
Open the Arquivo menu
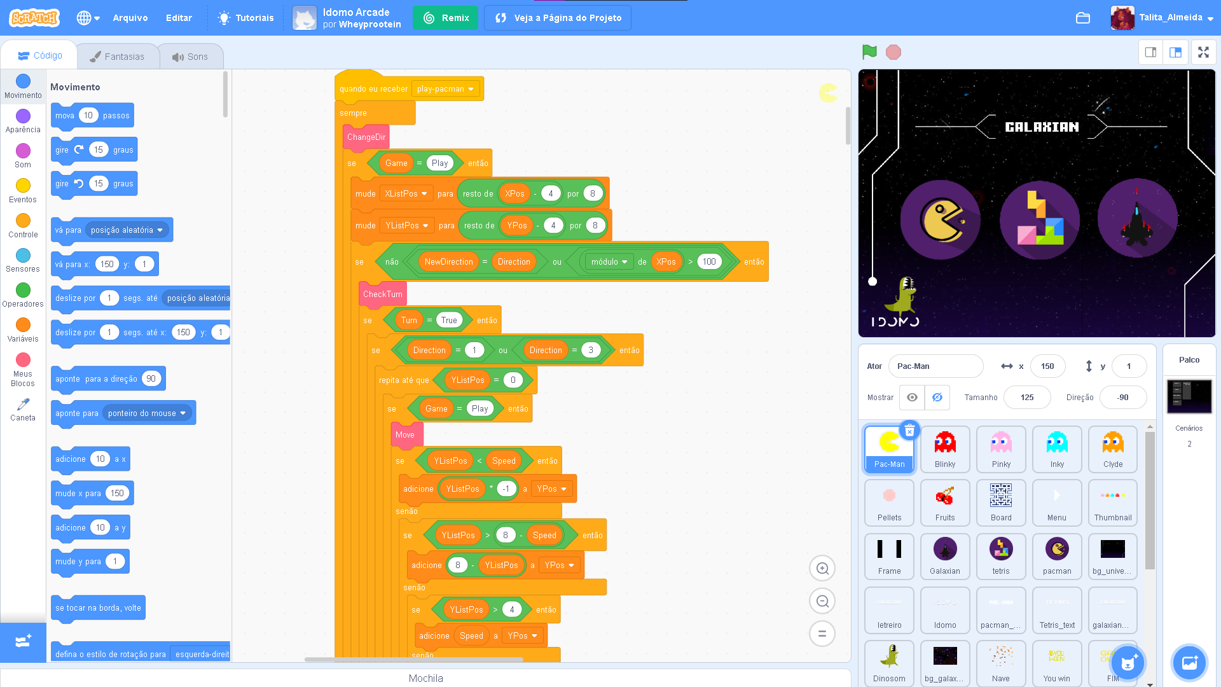click(130, 18)
